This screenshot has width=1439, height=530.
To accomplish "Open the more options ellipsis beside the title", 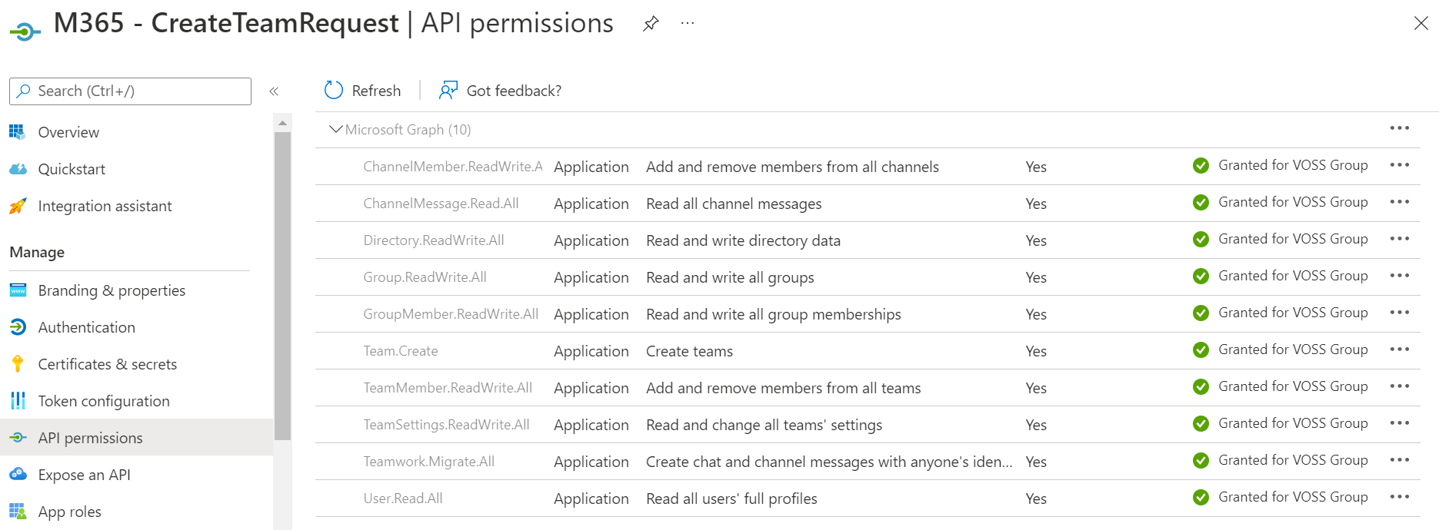I will [688, 24].
